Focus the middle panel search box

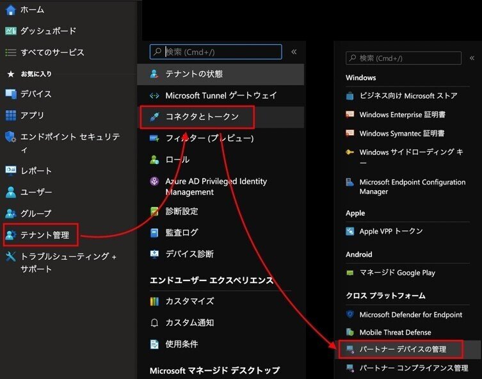[x=216, y=52]
